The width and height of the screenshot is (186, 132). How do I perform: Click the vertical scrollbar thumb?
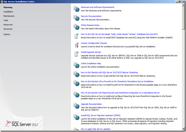coord(183,18)
